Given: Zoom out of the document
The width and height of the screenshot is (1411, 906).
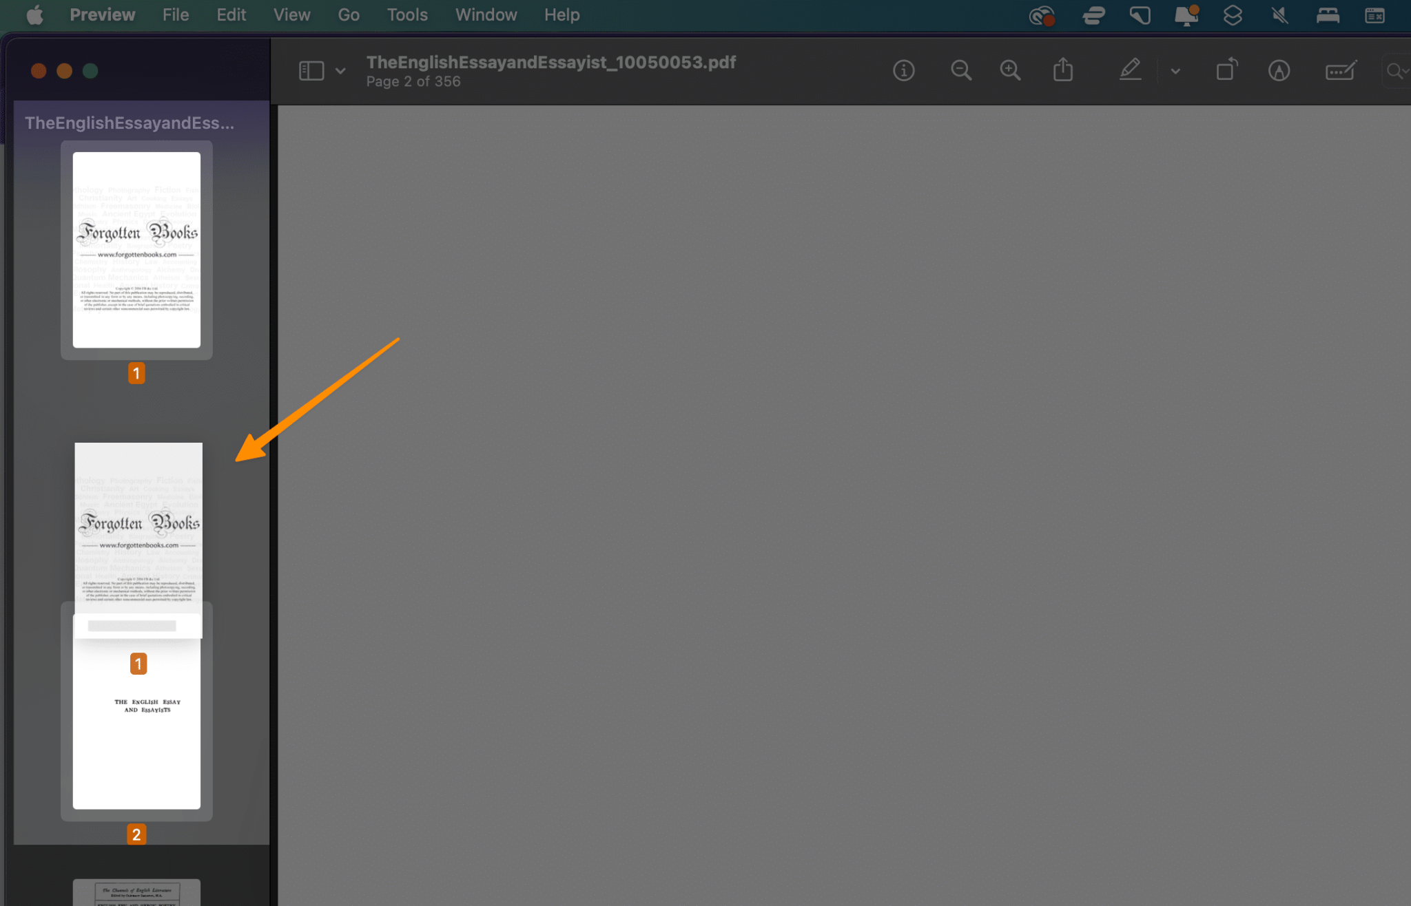Looking at the screenshot, I should (961, 70).
